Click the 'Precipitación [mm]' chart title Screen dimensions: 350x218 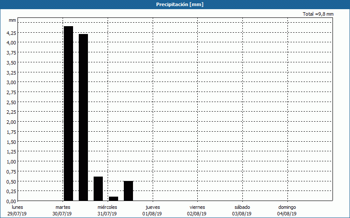pyautogui.click(x=180, y=4)
